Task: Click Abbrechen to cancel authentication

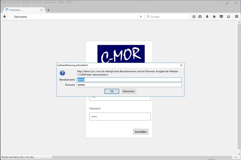Action: tap(129, 91)
